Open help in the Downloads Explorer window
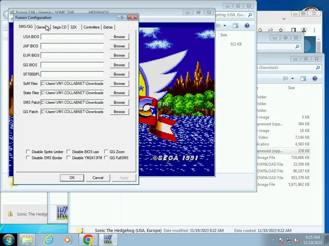 click(315, 78)
